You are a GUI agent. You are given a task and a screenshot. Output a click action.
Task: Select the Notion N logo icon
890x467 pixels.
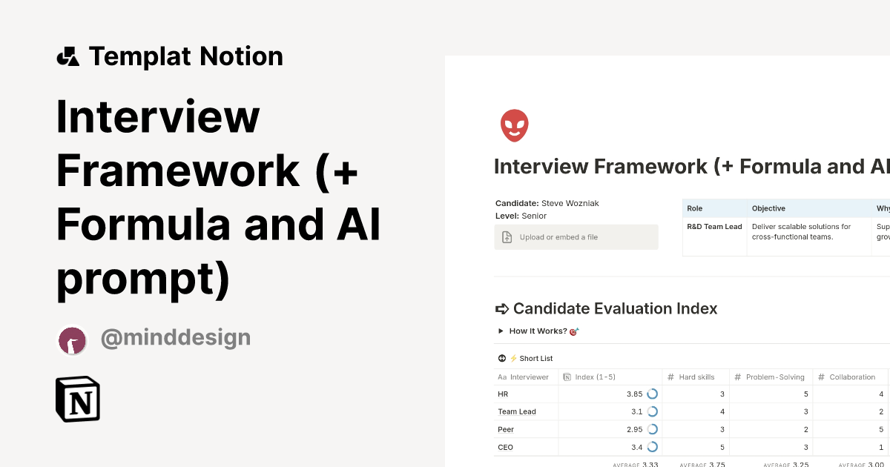[x=77, y=399]
